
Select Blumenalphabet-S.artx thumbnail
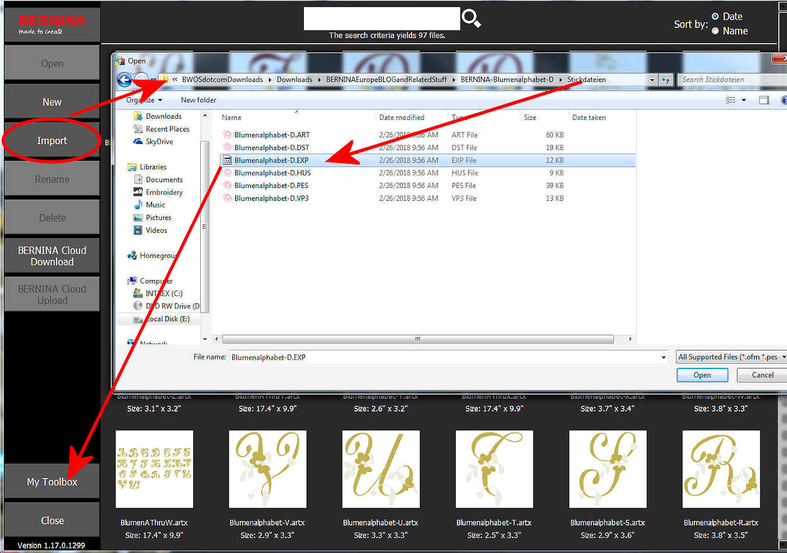tap(608, 469)
